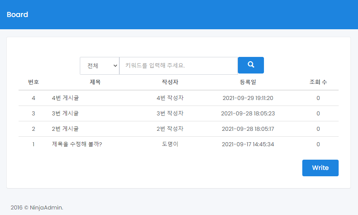Click the 2016 © NinjaAdmin footer text
This screenshot has height=215, width=358.
pos(37,207)
